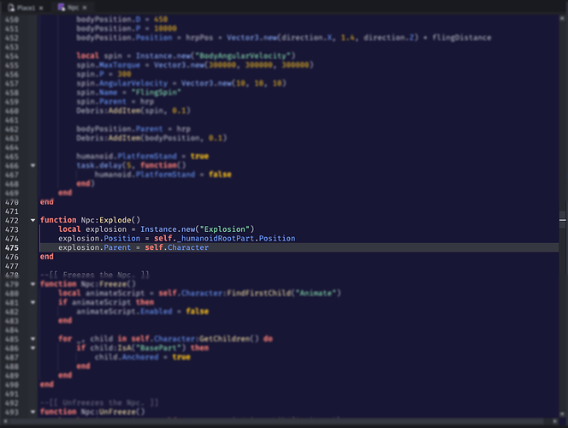
Task: Click 'end' keyword on line 470
Action: [47, 202]
